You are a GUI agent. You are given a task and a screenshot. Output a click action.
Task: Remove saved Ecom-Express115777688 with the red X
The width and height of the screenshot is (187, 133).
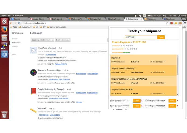pos(142,106)
